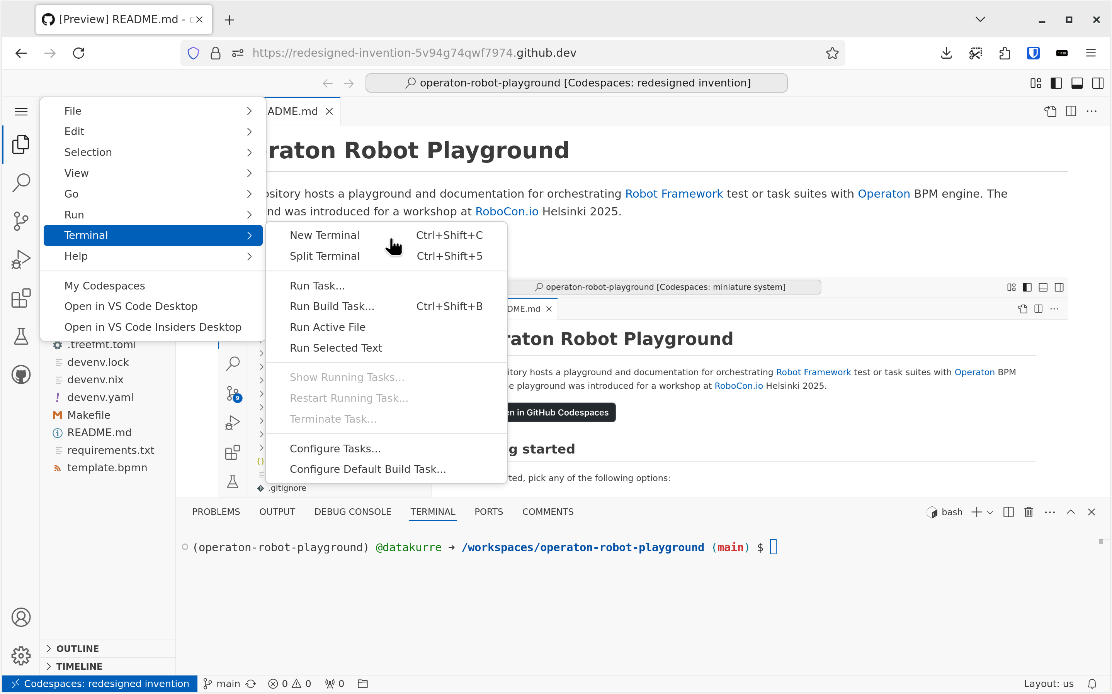This screenshot has height=694, width=1112.
Task: Follow the Robot Framework link in README
Action: click(x=674, y=194)
